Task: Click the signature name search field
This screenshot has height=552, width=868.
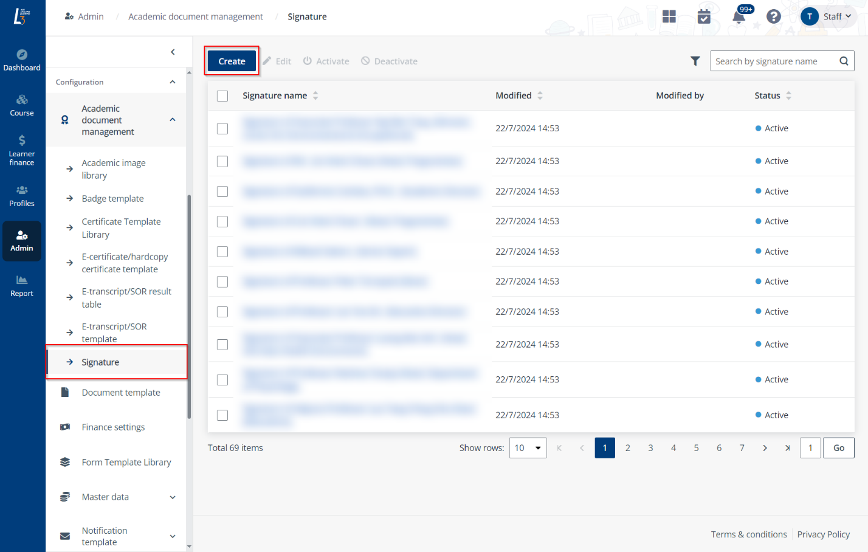Action: click(x=772, y=61)
